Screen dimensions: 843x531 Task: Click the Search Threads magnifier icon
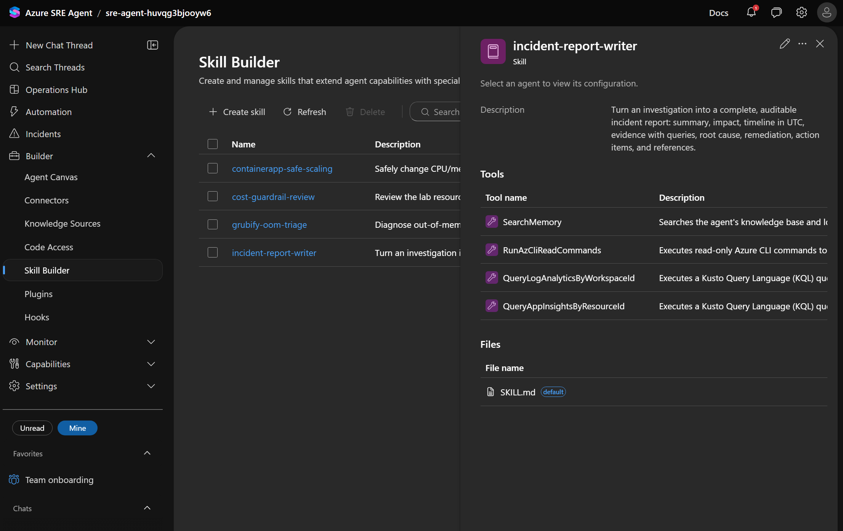point(14,67)
